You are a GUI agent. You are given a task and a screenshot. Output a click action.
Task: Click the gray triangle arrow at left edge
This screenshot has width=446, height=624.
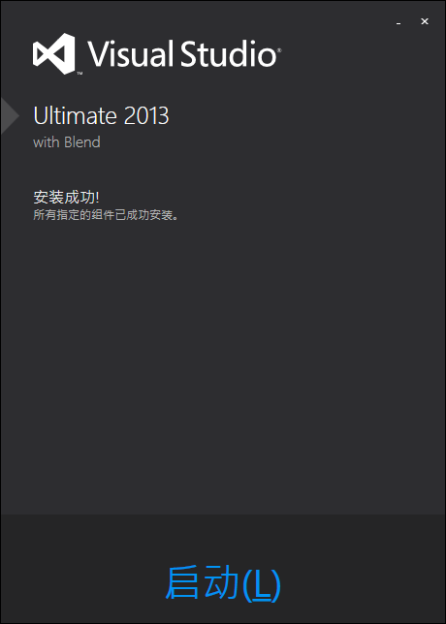(x=10, y=116)
